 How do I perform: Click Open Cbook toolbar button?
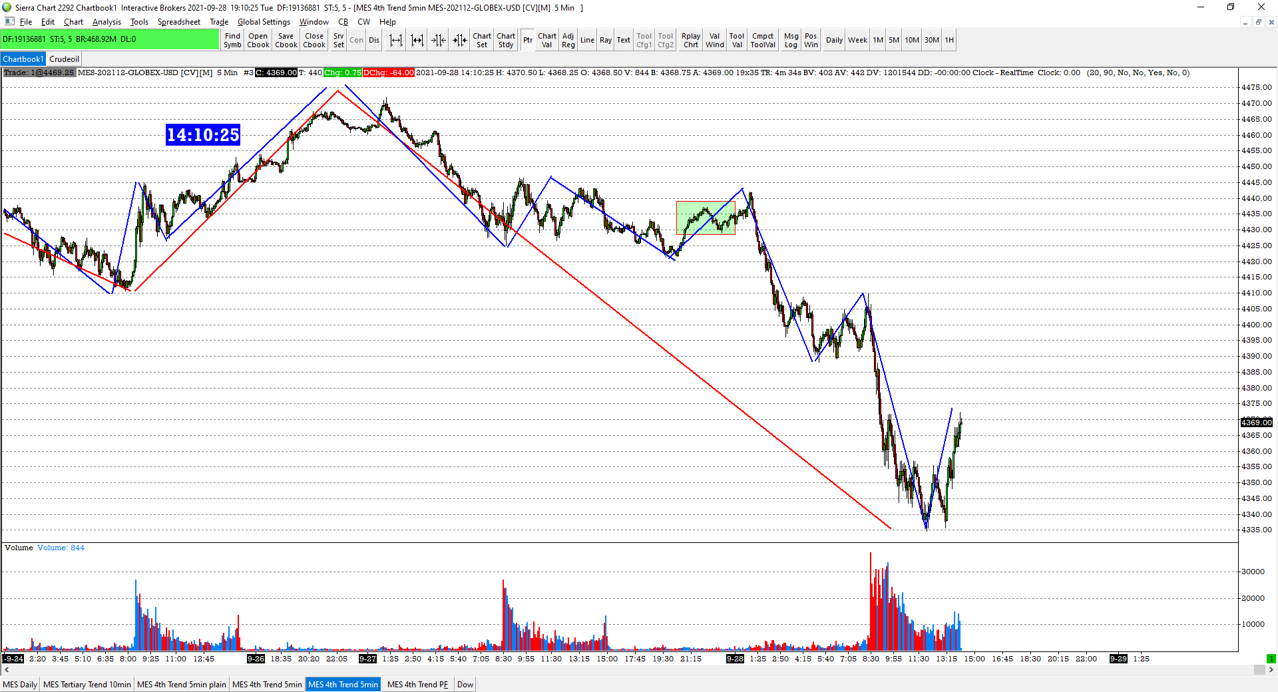click(x=258, y=41)
